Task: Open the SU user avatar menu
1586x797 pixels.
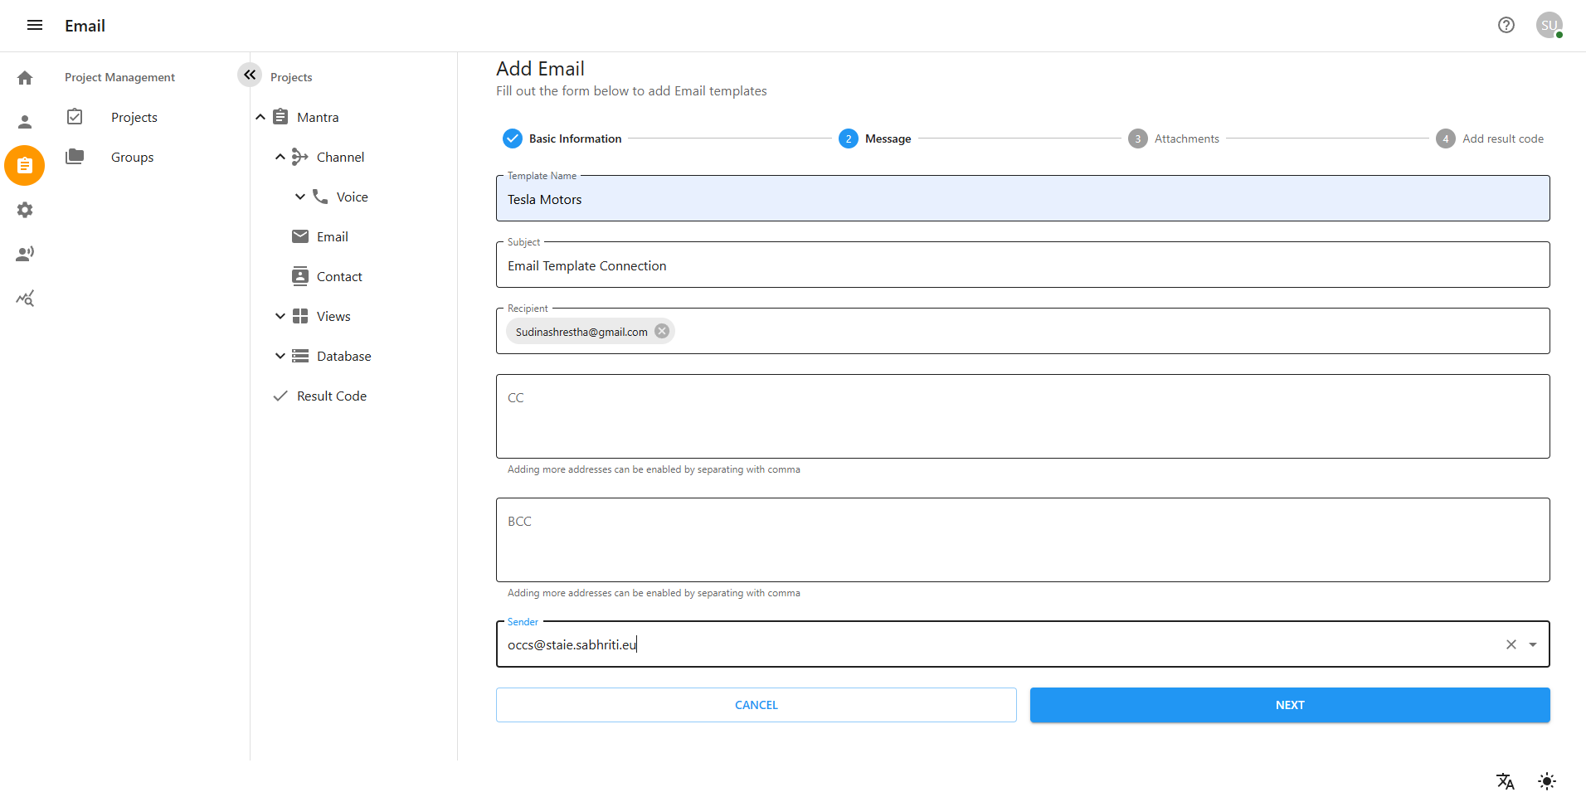Action: coord(1548,25)
